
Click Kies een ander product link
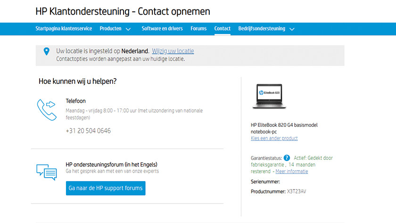[274, 139]
